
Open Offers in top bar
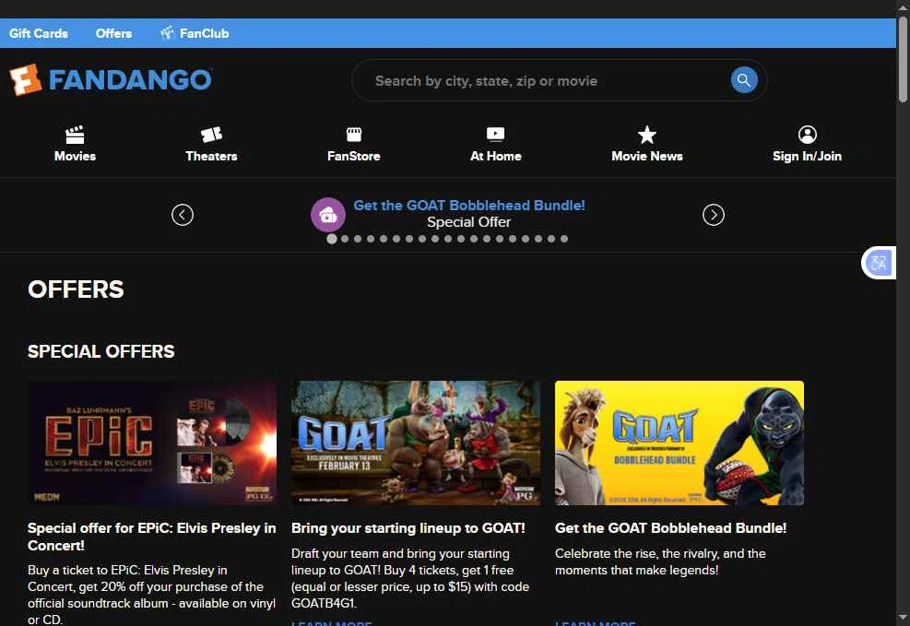113,33
